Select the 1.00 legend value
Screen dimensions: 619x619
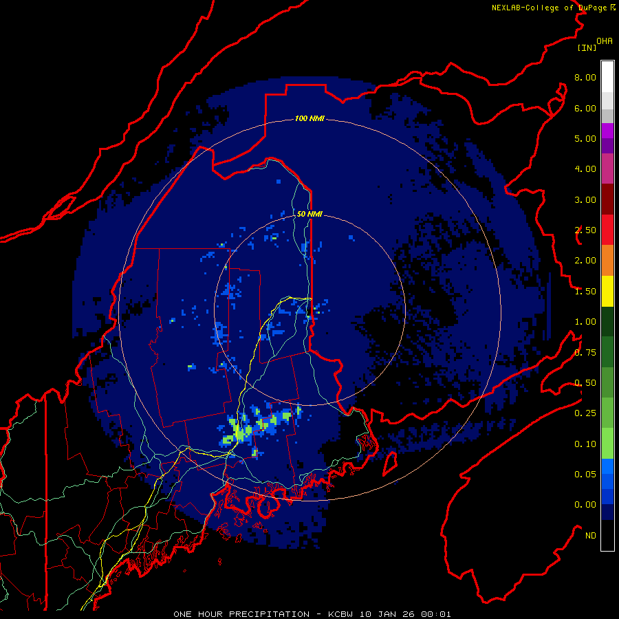coord(585,322)
